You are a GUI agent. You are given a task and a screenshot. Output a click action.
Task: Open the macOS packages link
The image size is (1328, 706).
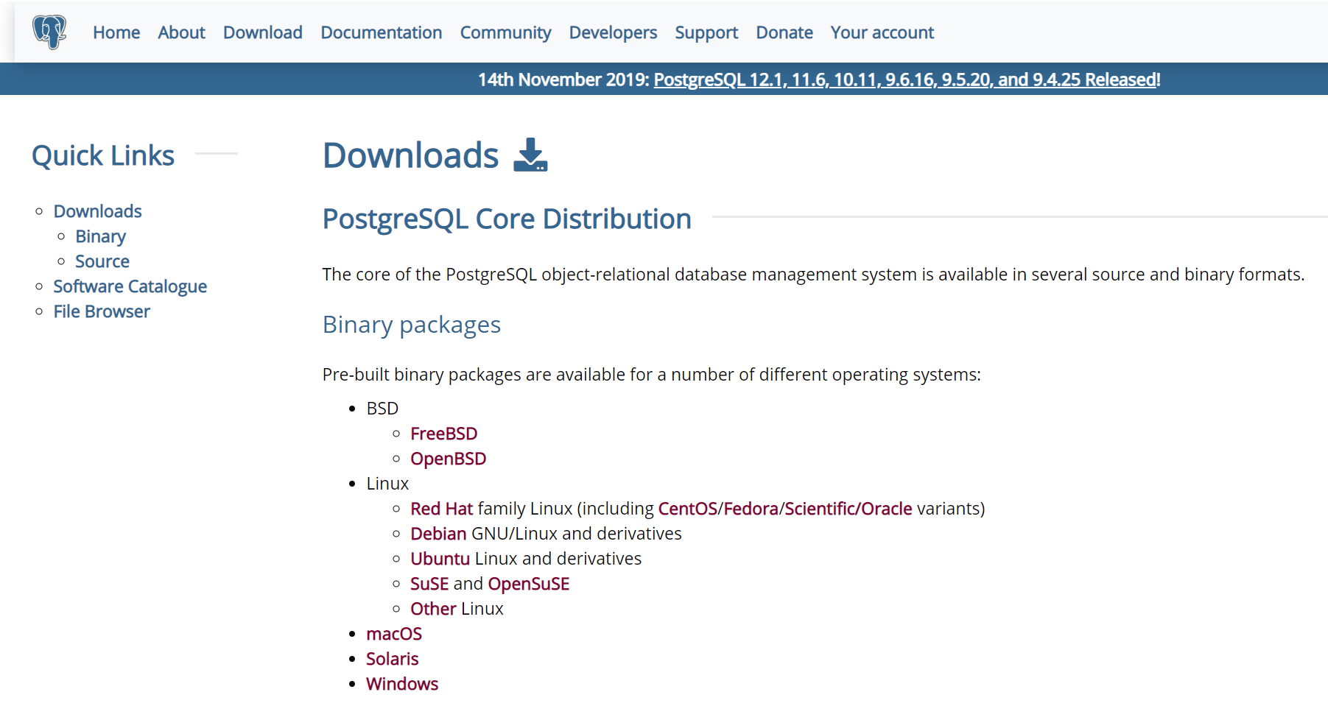(x=394, y=634)
